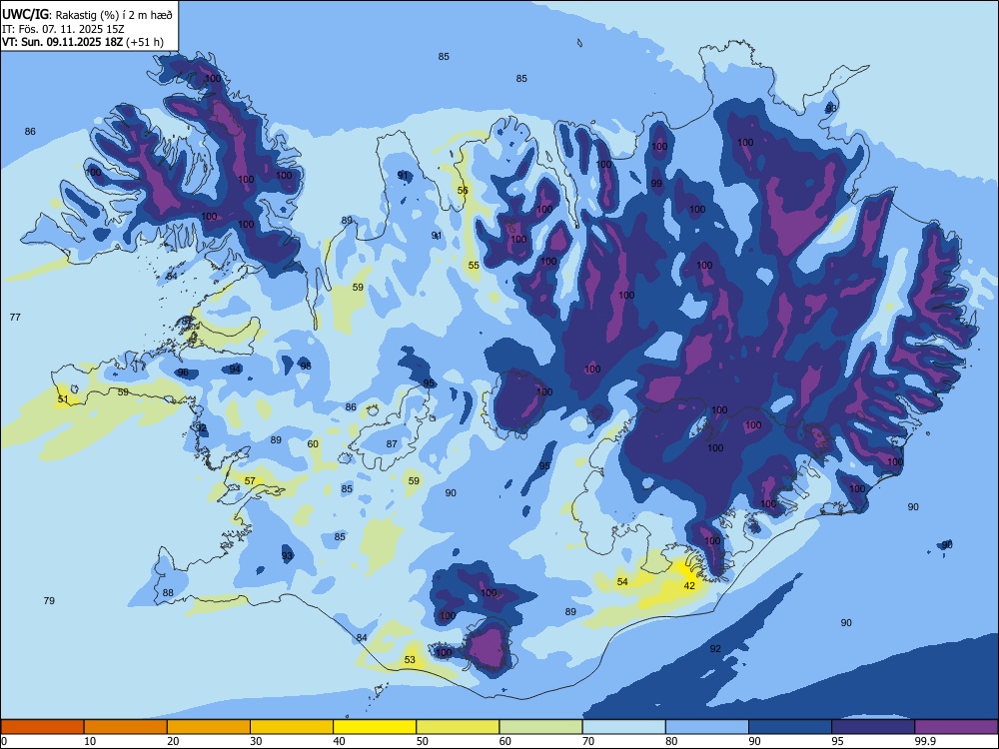Click the '99.9' legend tick label
Screen dimensions: 999x749
click(924, 741)
